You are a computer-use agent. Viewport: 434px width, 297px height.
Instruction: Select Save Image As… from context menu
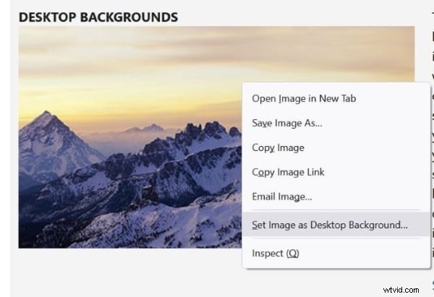[x=287, y=124]
